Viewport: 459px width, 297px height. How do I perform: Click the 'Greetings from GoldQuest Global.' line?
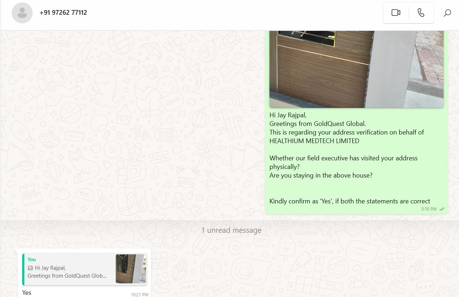[317, 124]
